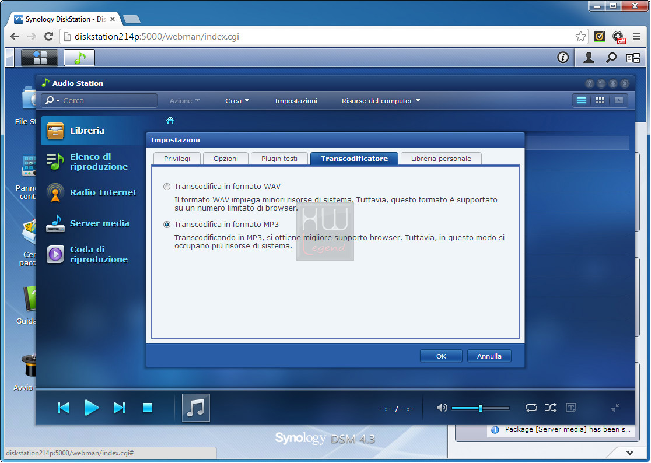Open Audio Station help question icon

tap(590, 83)
